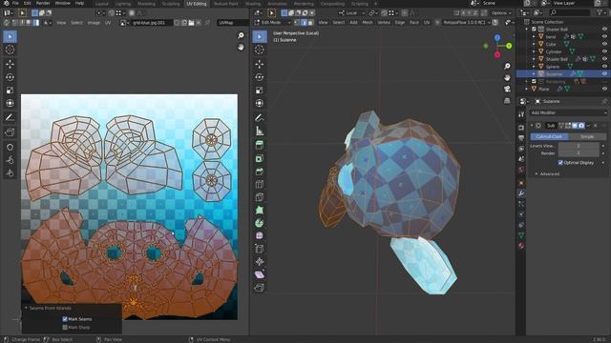Open the Modifier properties wrench tab
Screen dimensions: 611x343
point(521,193)
